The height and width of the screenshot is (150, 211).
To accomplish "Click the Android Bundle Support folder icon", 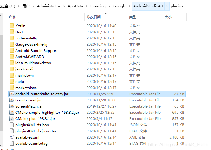I will (12, 50).
